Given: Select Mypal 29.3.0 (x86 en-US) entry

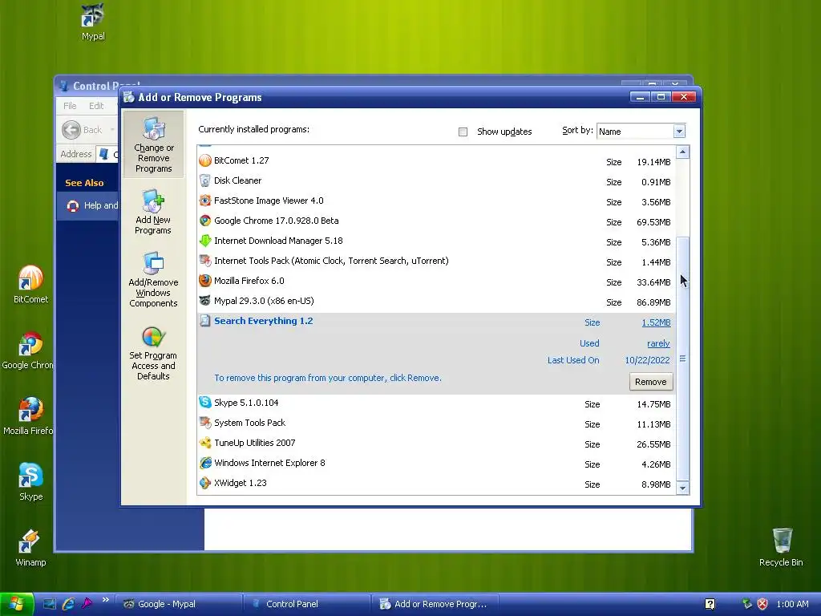Looking at the screenshot, I should [436, 302].
